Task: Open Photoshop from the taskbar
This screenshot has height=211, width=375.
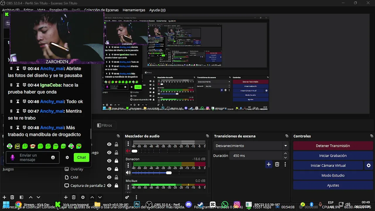Action: point(137,205)
